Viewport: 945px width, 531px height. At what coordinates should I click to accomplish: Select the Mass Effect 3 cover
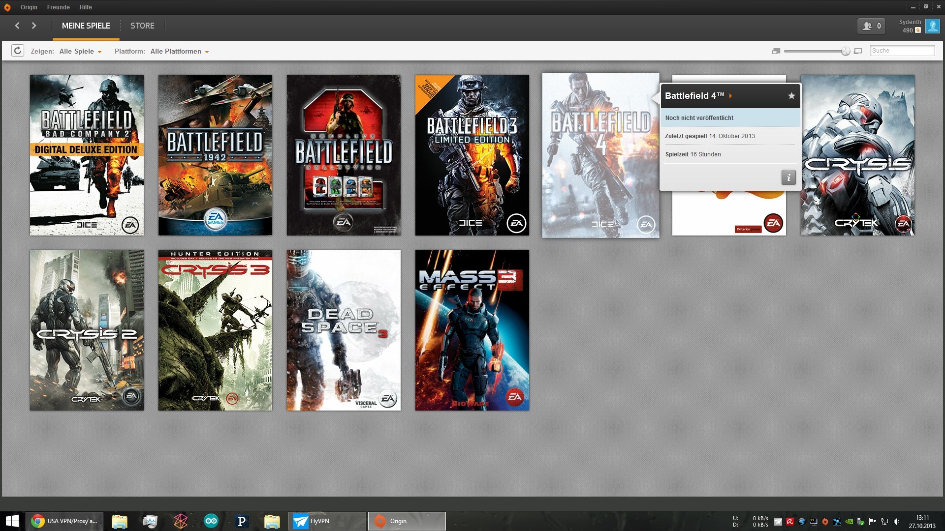coord(472,330)
